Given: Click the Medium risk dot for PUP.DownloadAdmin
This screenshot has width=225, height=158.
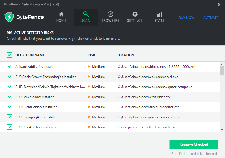Looking at the screenshot, I should [x=89, y=87].
